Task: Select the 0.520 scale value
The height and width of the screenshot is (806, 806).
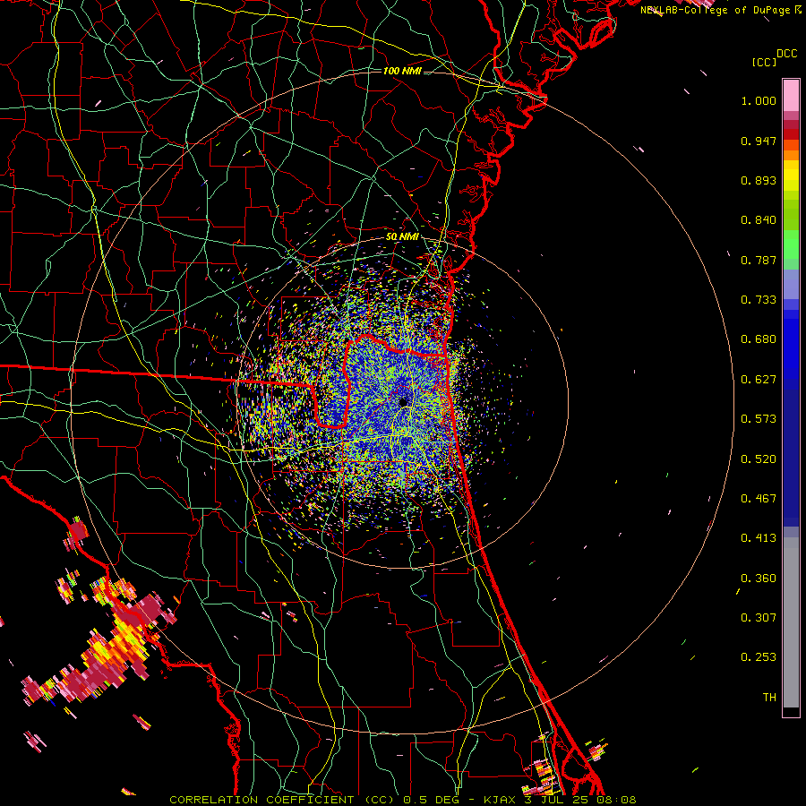Action: (759, 459)
